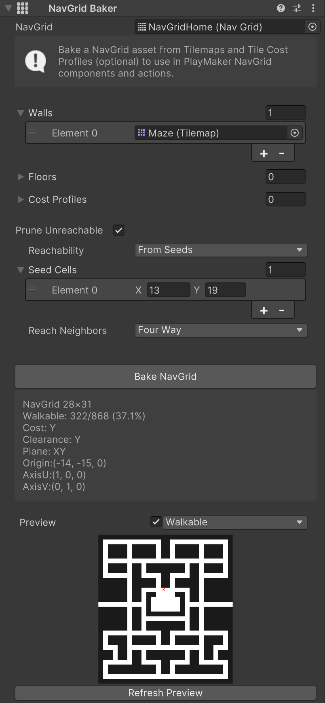This screenshot has width=325, height=703.
Task: Toggle the Preview enabled checkbox
Action: [156, 522]
